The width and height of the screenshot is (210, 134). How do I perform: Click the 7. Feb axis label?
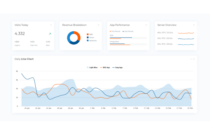125,108
